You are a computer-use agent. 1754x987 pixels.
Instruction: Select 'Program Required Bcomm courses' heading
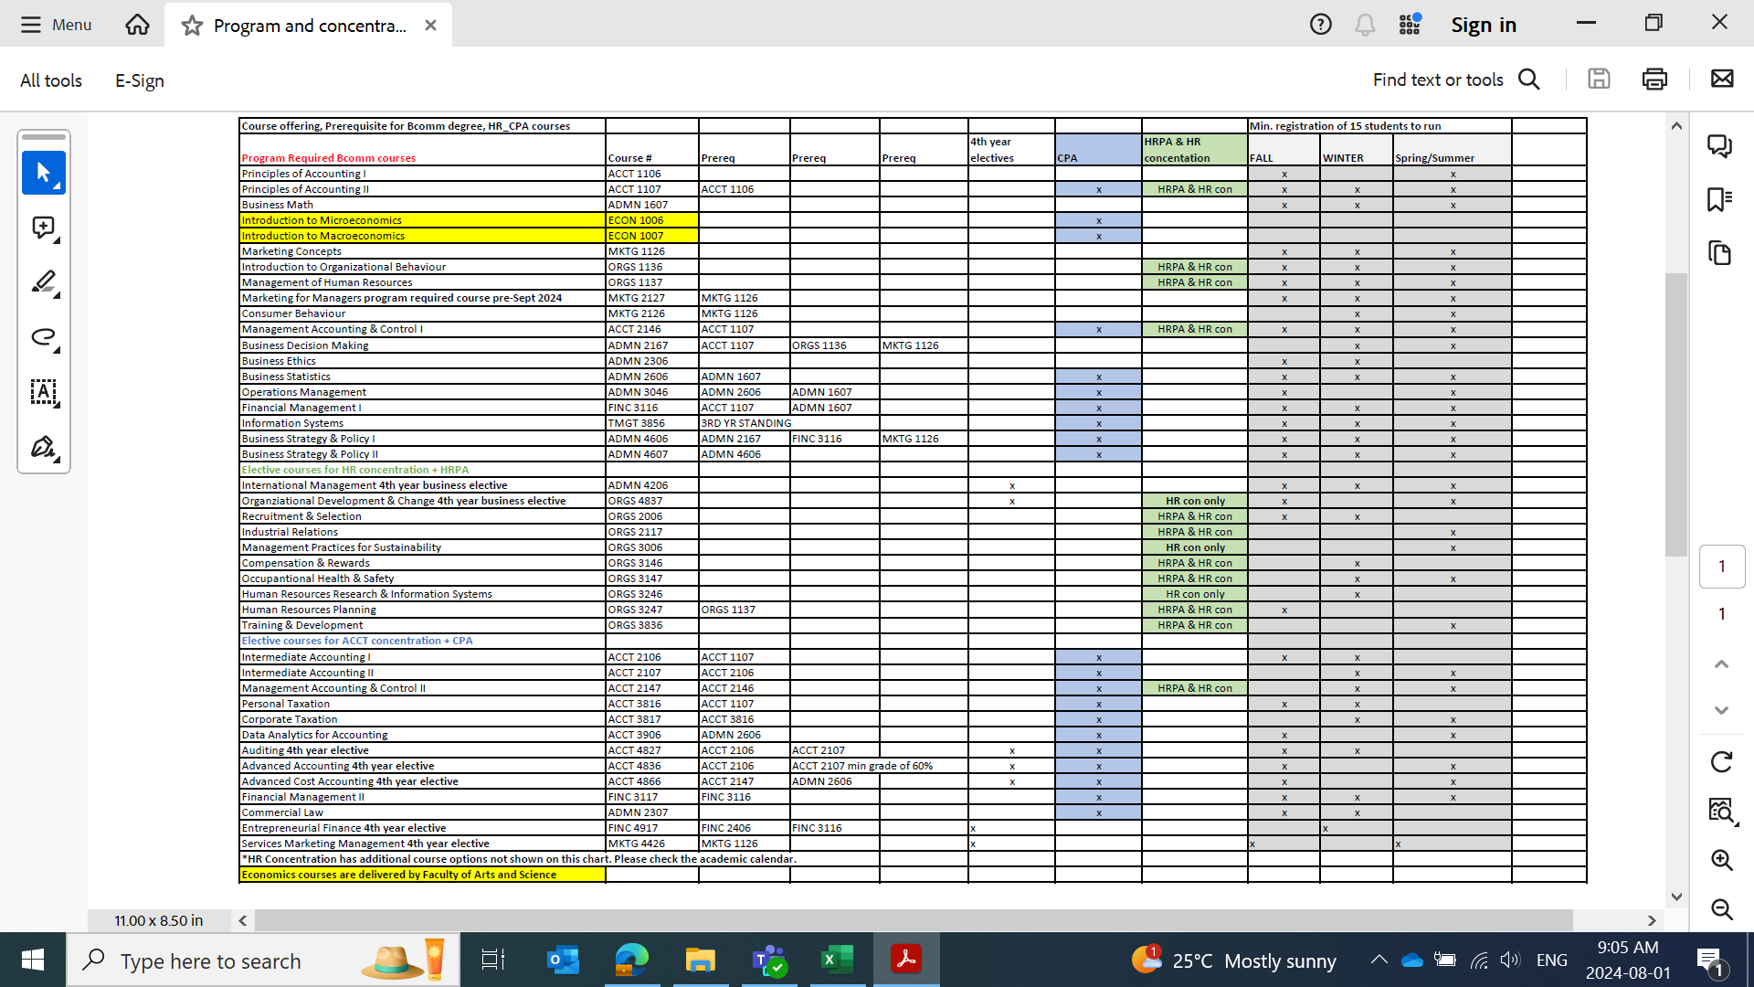coord(329,158)
